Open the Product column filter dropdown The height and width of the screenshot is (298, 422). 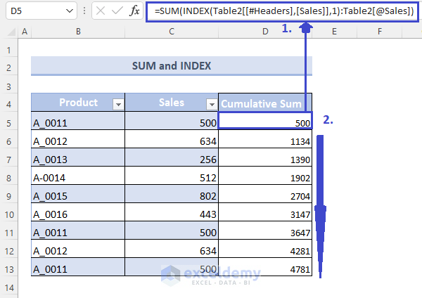[117, 104]
